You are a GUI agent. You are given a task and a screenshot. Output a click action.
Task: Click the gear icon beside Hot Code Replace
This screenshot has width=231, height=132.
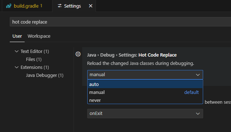[78, 54]
